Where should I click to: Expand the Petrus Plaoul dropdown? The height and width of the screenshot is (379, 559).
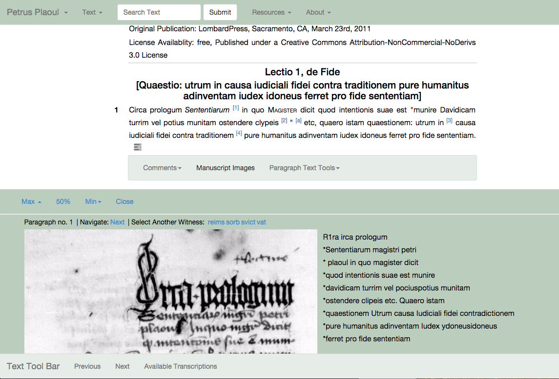(37, 12)
